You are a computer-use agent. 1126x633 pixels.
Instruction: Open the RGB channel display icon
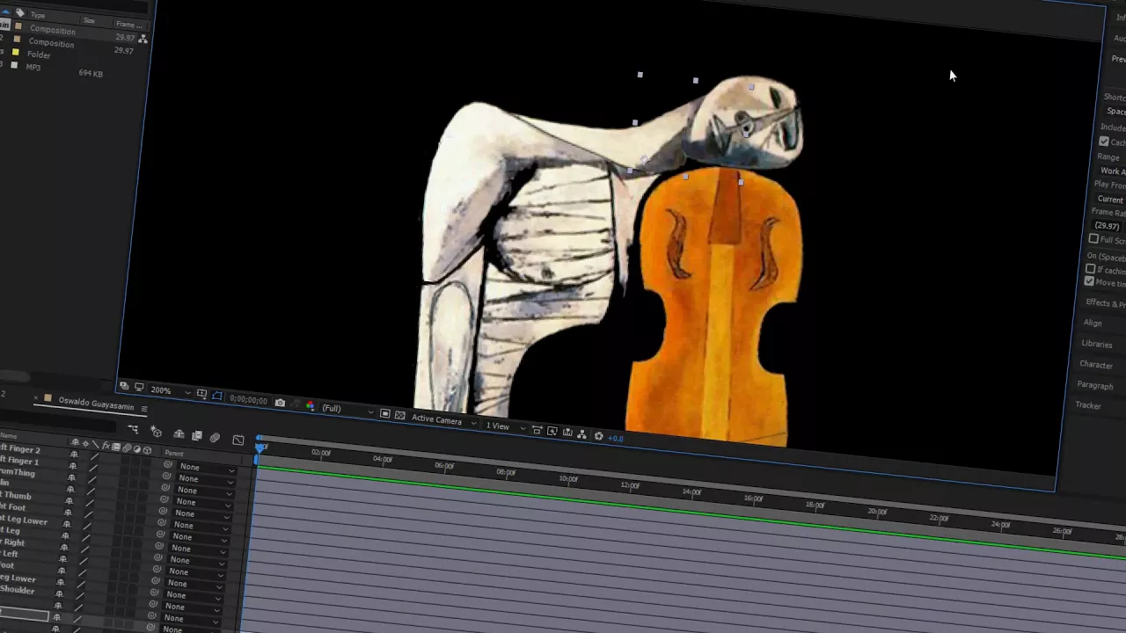tap(311, 405)
